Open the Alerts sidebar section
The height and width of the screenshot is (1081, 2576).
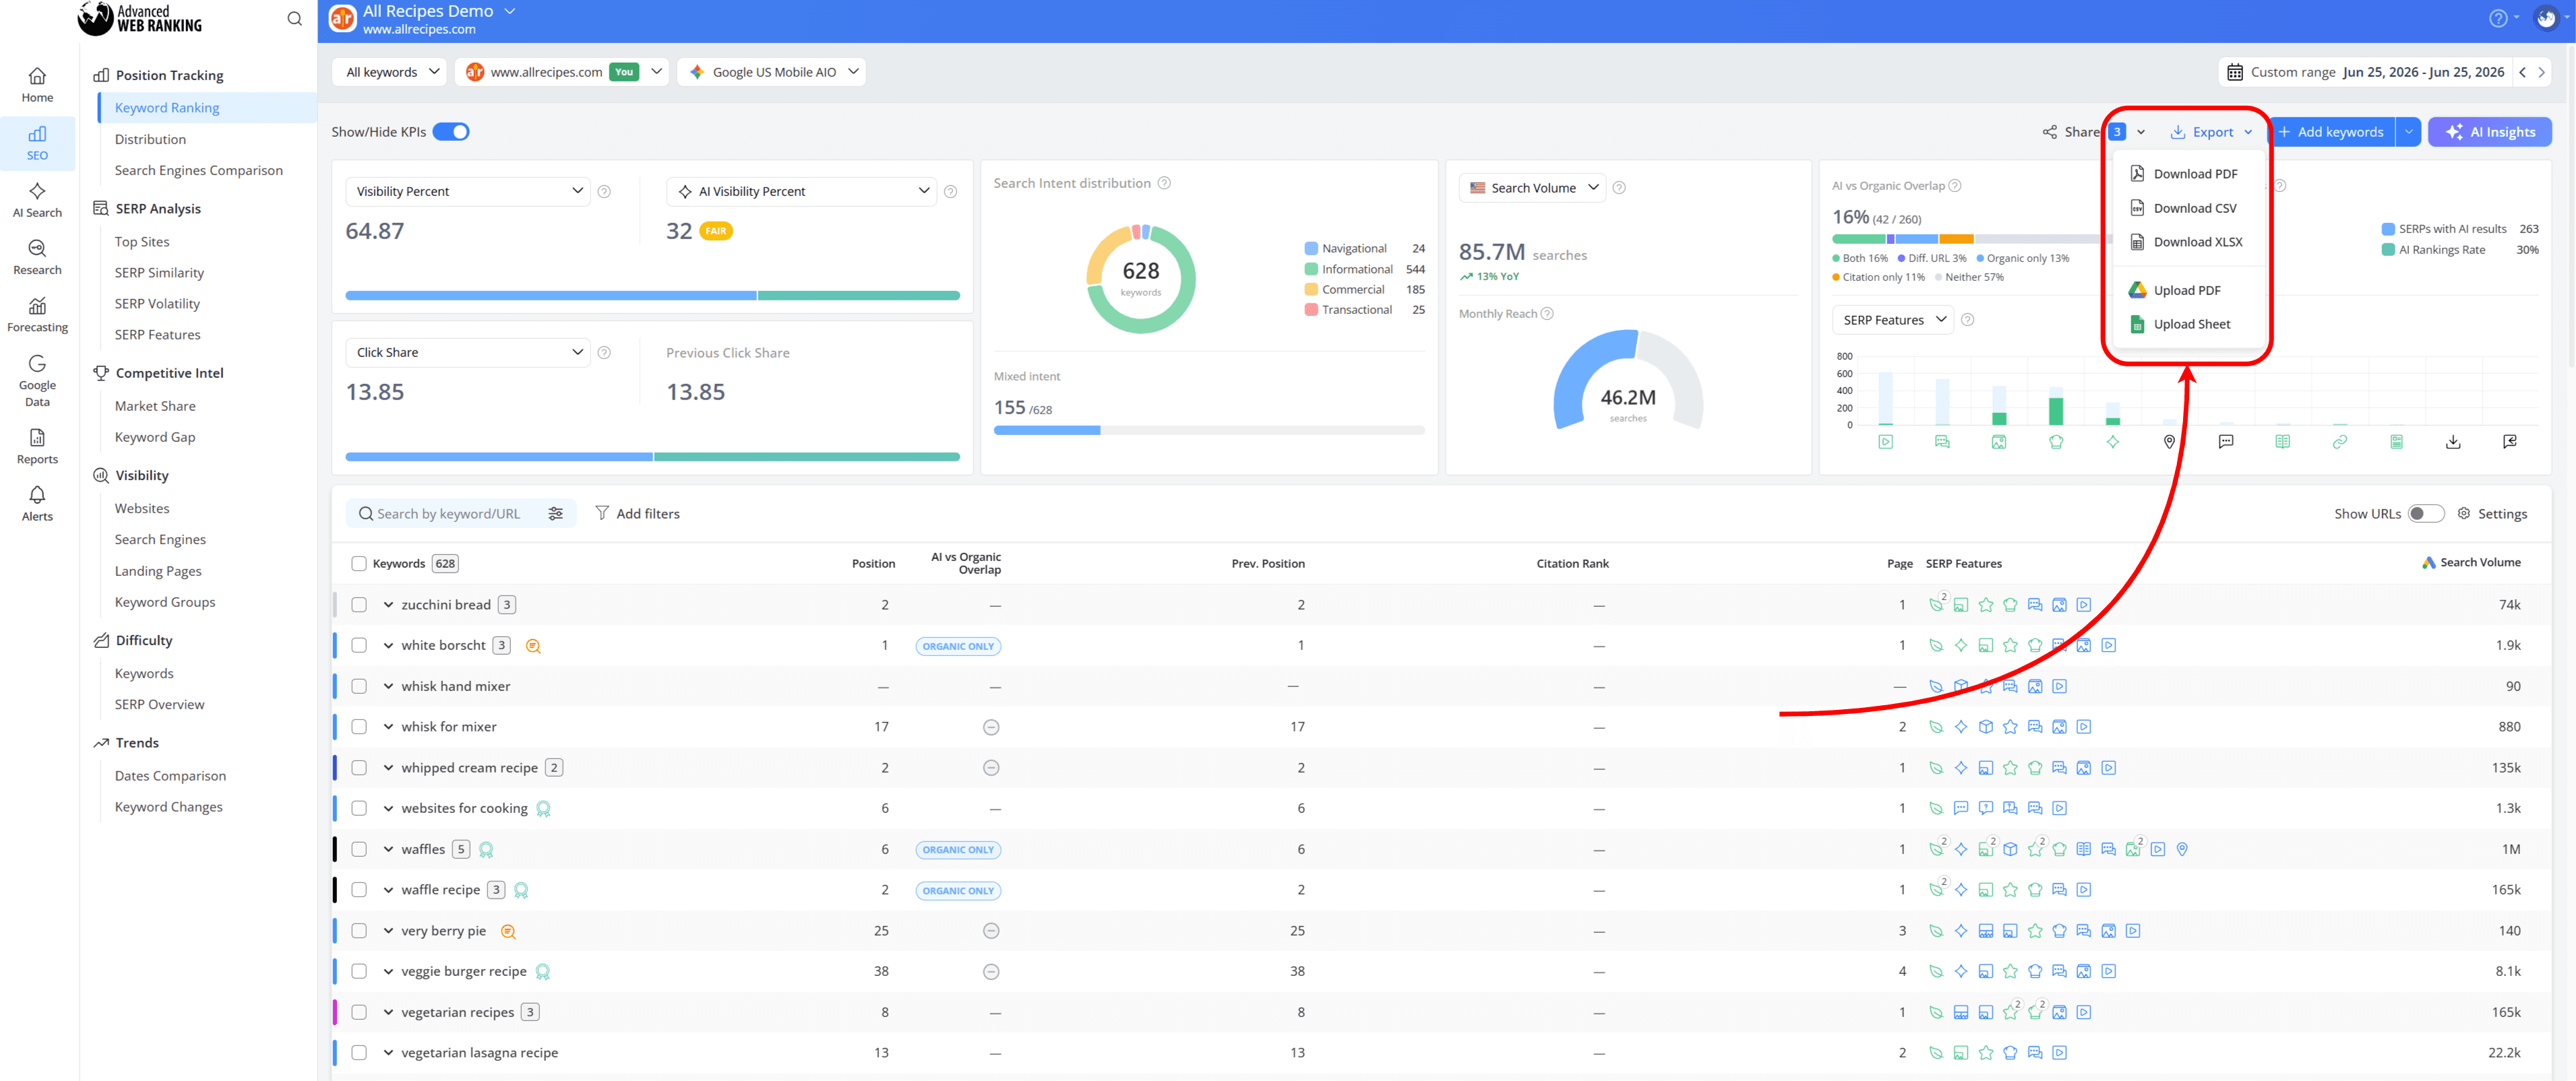[37, 504]
